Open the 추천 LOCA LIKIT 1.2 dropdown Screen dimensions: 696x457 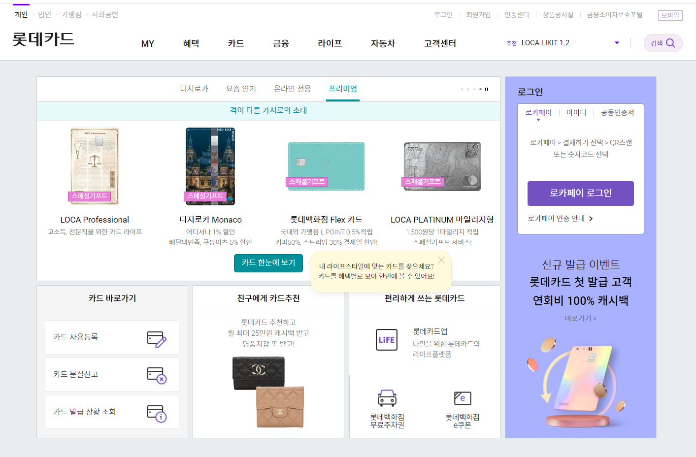pyautogui.click(x=616, y=43)
